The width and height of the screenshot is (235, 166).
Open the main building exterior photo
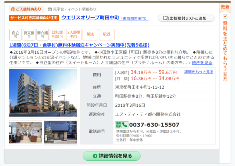pyautogui.click(x=43, y=93)
